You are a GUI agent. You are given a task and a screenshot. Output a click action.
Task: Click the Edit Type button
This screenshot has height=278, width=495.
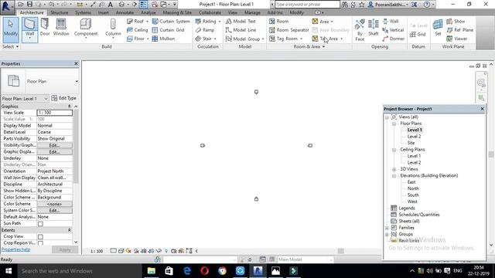[63, 98]
